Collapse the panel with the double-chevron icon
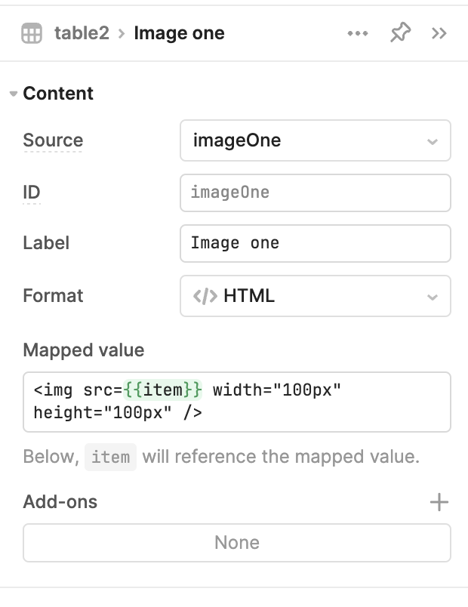Viewport: 468px width, 607px height. (x=439, y=34)
